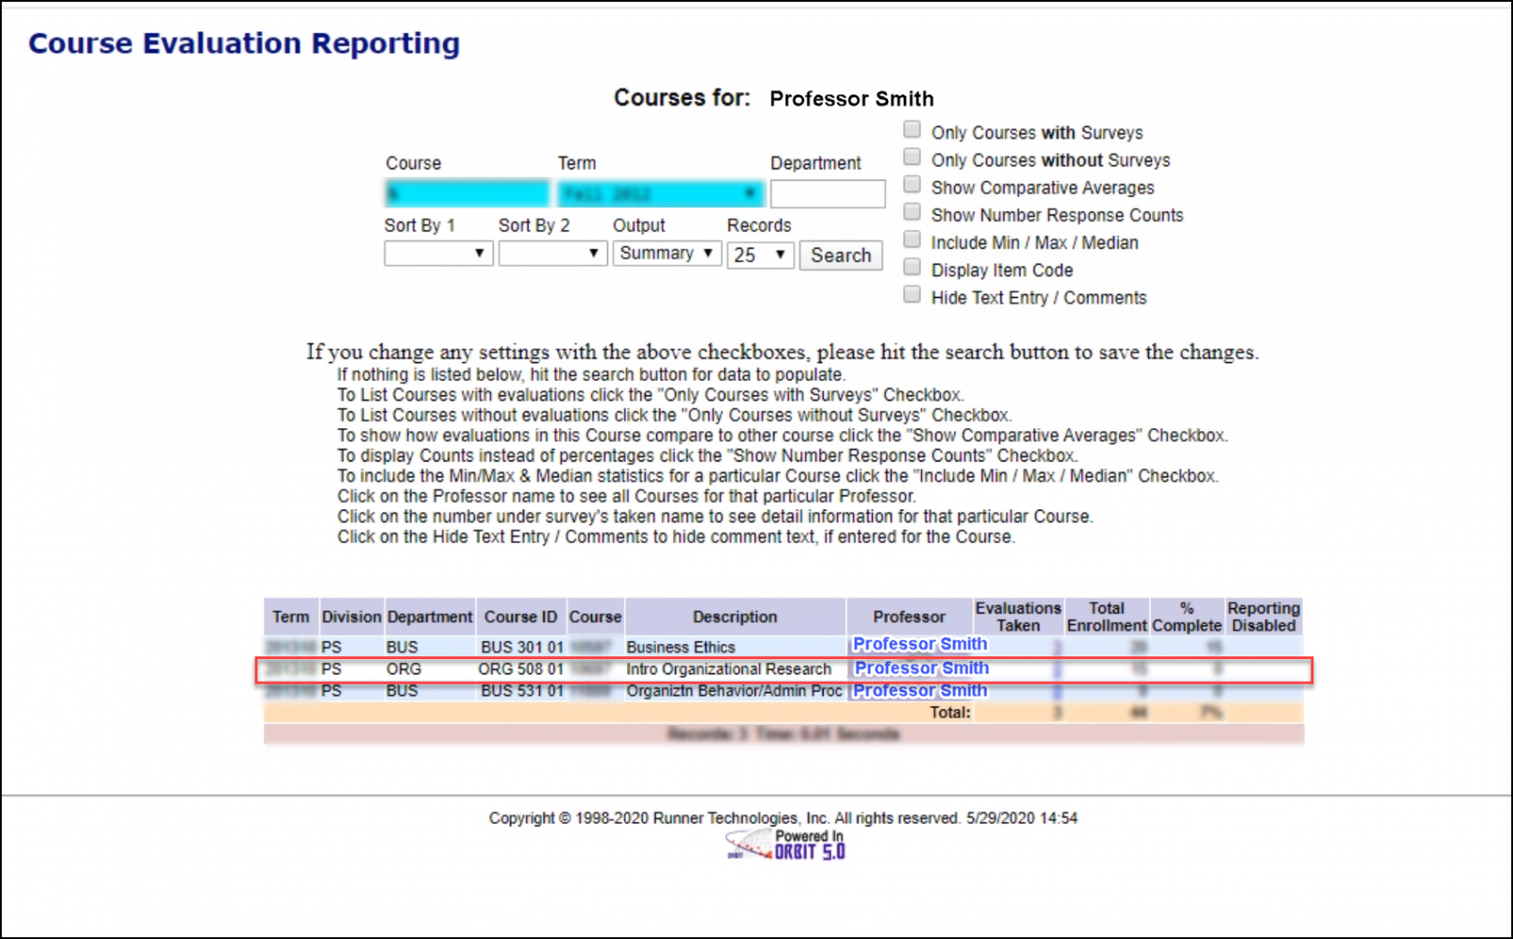1513x939 pixels.
Task: Click the Orbit 5.0 logo at the bottom
Action: [x=785, y=843]
